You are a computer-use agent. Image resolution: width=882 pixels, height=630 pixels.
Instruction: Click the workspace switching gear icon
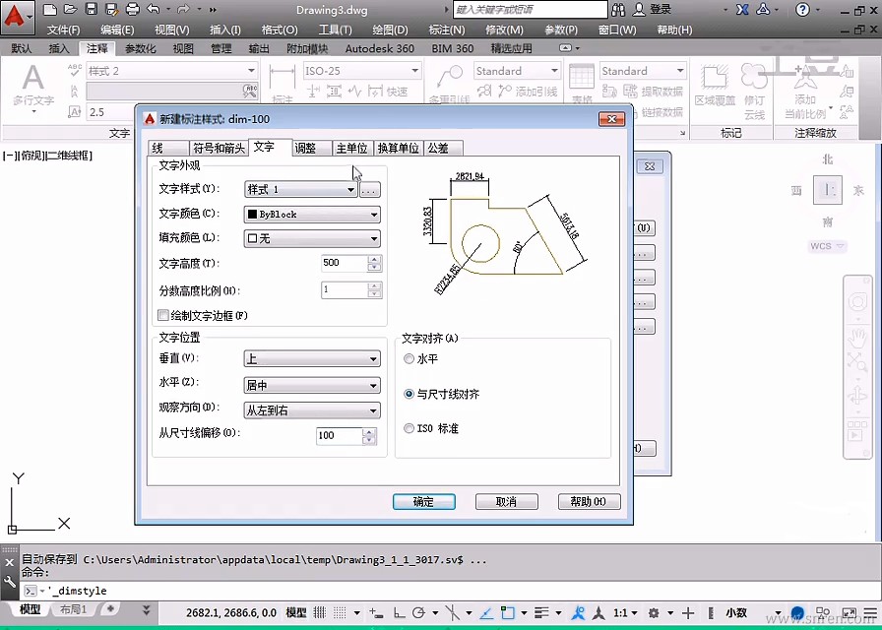tap(654, 612)
